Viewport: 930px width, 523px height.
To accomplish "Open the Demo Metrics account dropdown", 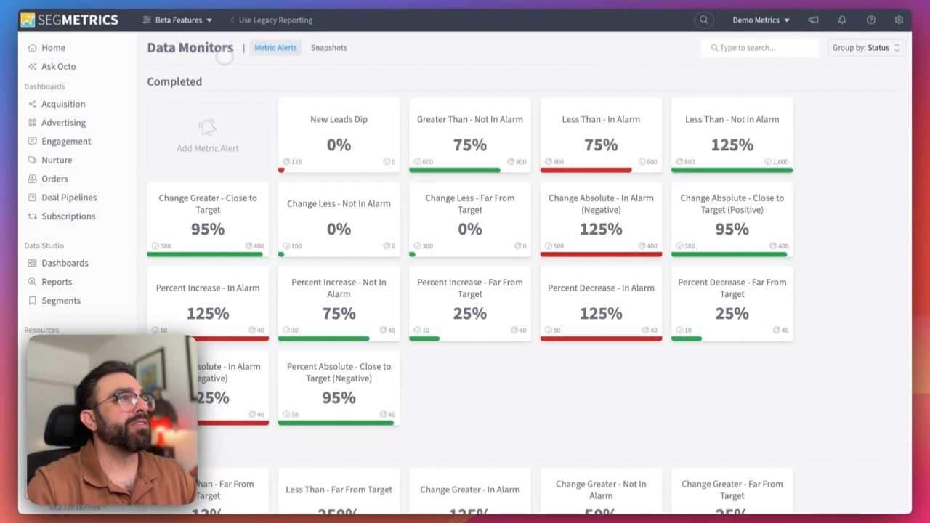I will 761,20.
